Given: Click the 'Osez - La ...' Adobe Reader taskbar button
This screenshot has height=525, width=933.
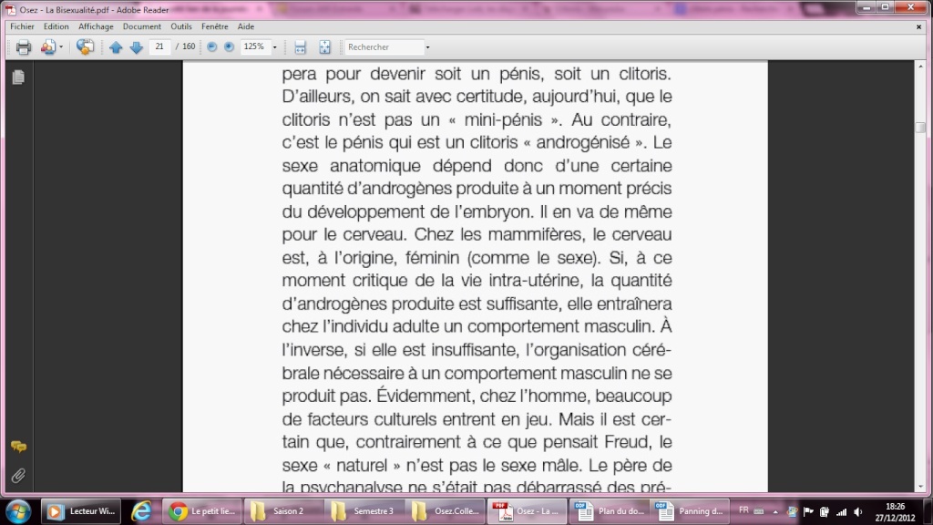Looking at the screenshot, I should pos(526,511).
